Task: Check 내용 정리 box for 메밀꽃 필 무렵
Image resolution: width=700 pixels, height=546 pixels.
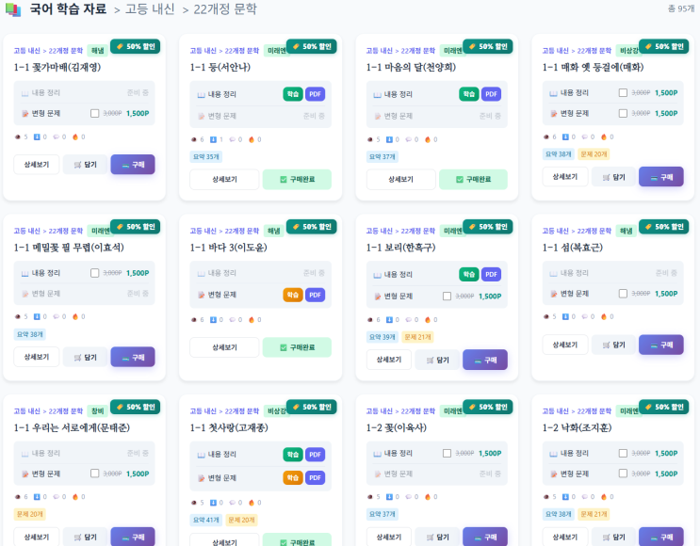Action: pyautogui.click(x=94, y=273)
